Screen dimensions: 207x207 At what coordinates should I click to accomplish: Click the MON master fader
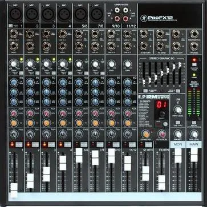(178, 156)
